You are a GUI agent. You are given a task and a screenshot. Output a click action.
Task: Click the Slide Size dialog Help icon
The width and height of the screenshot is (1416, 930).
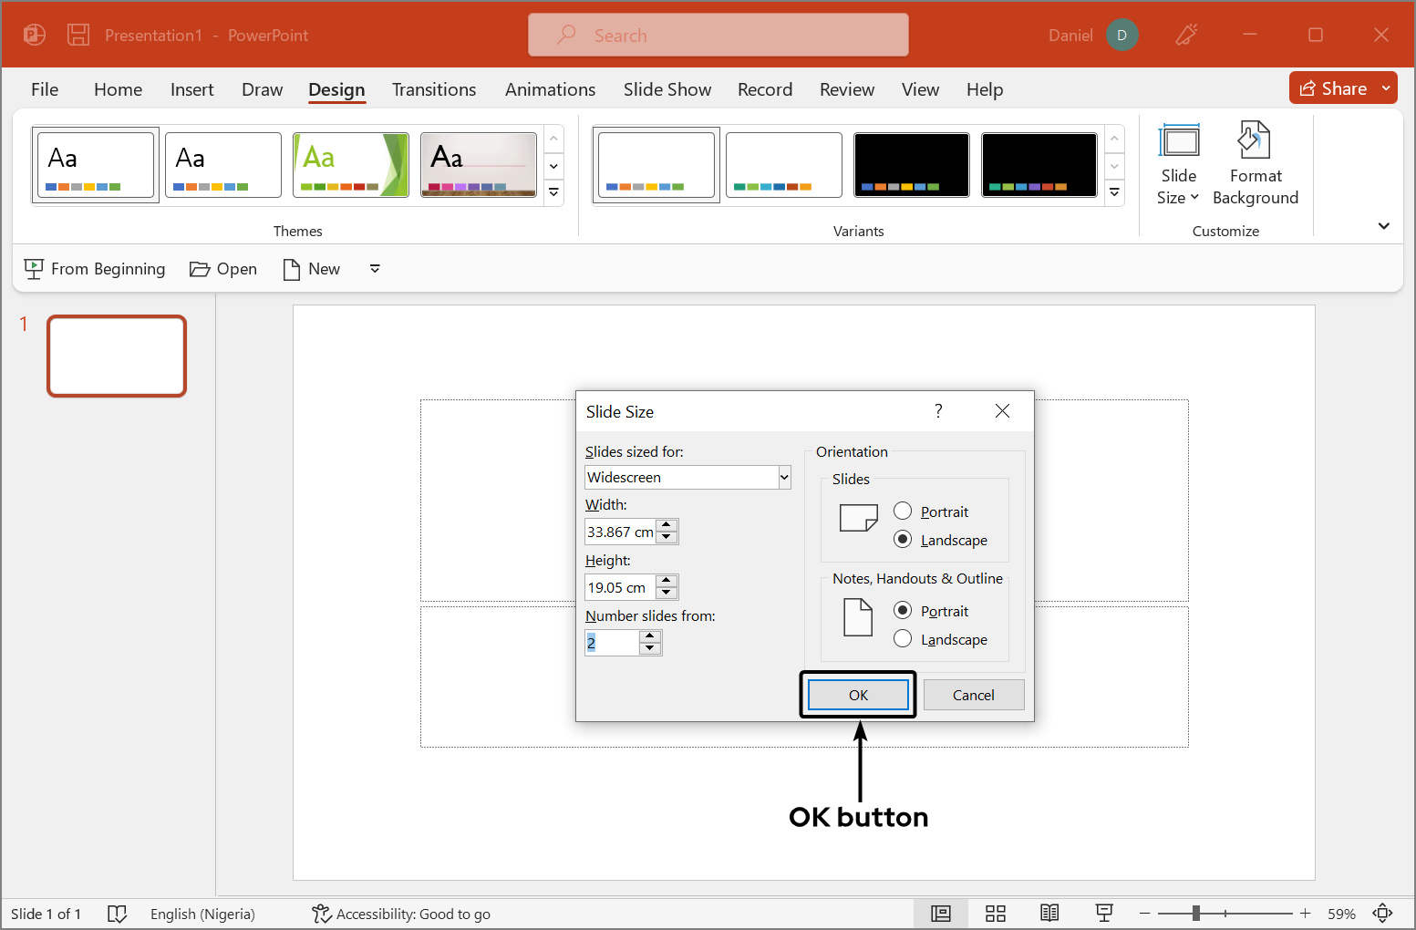938,411
